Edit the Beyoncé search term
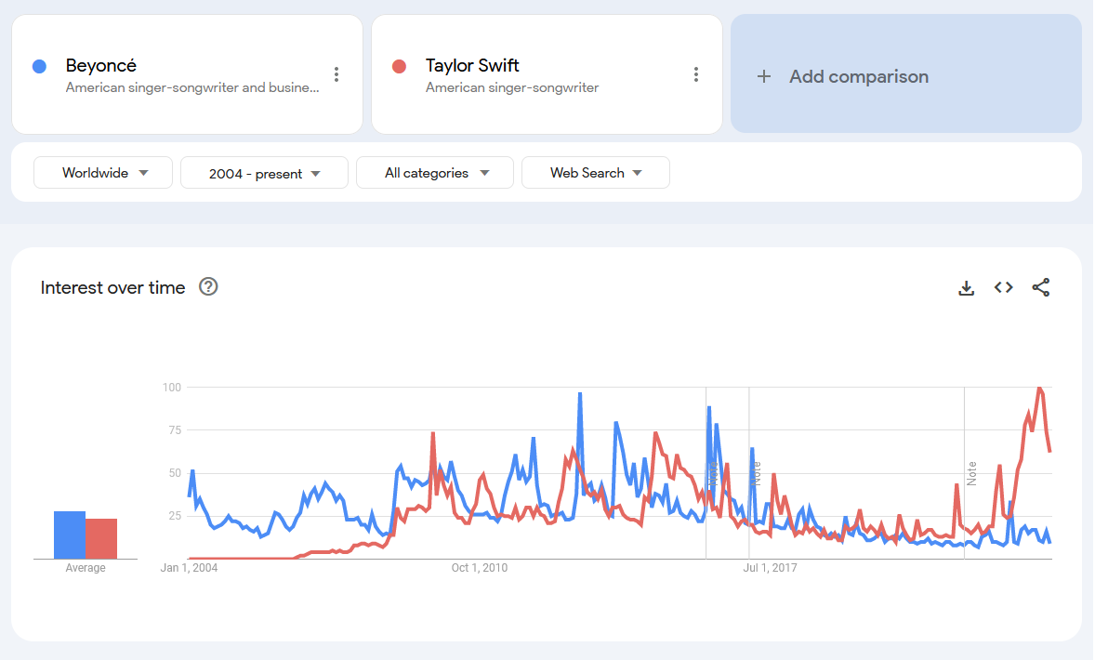Screen dimensions: 1095x660 [101, 66]
